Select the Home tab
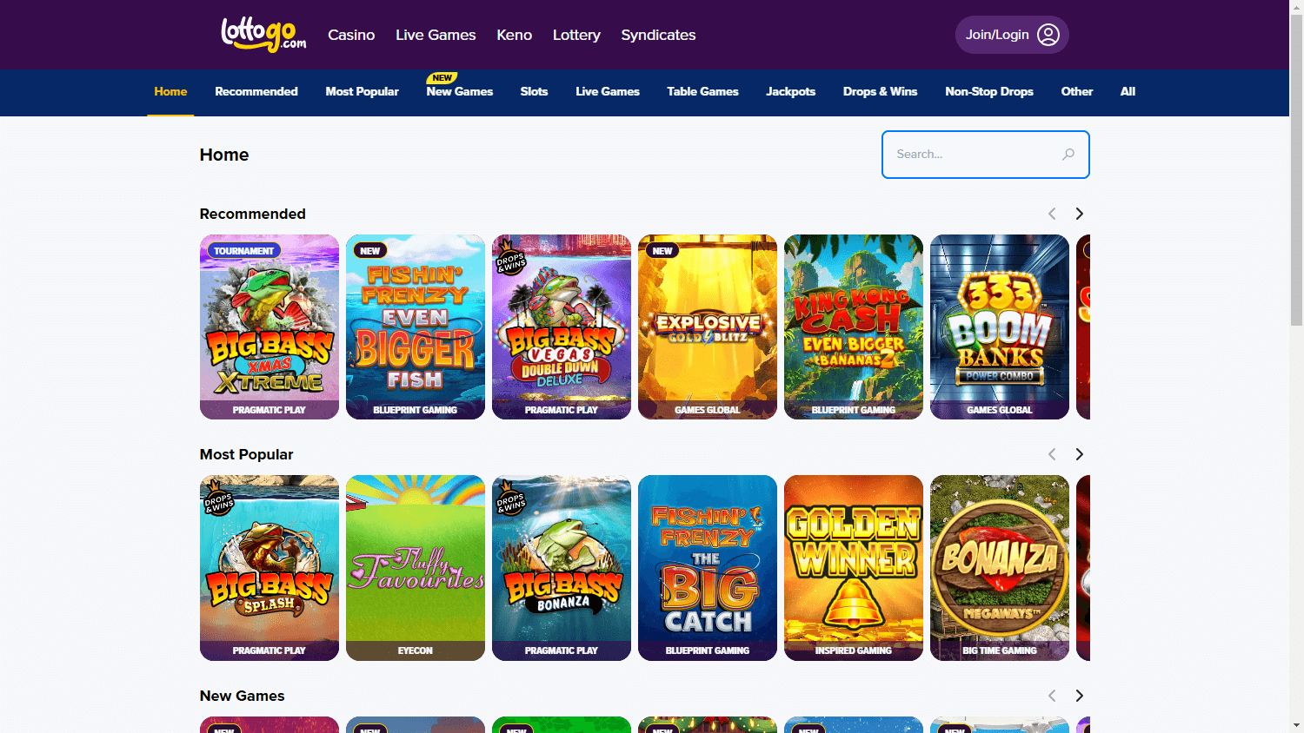This screenshot has height=733, width=1304. coord(170,91)
